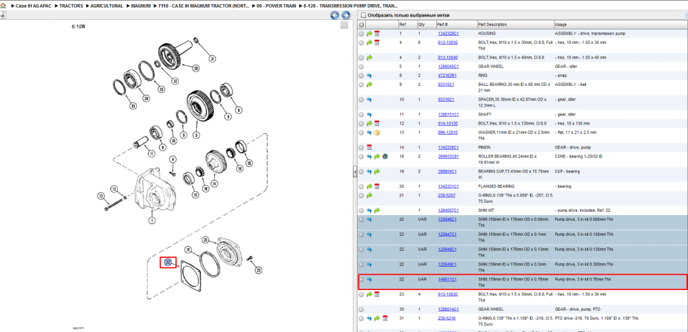Select callout 1 housing in the diagram
Screen dimensions: 688x332
pyautogui.click(x=152, y=221)
